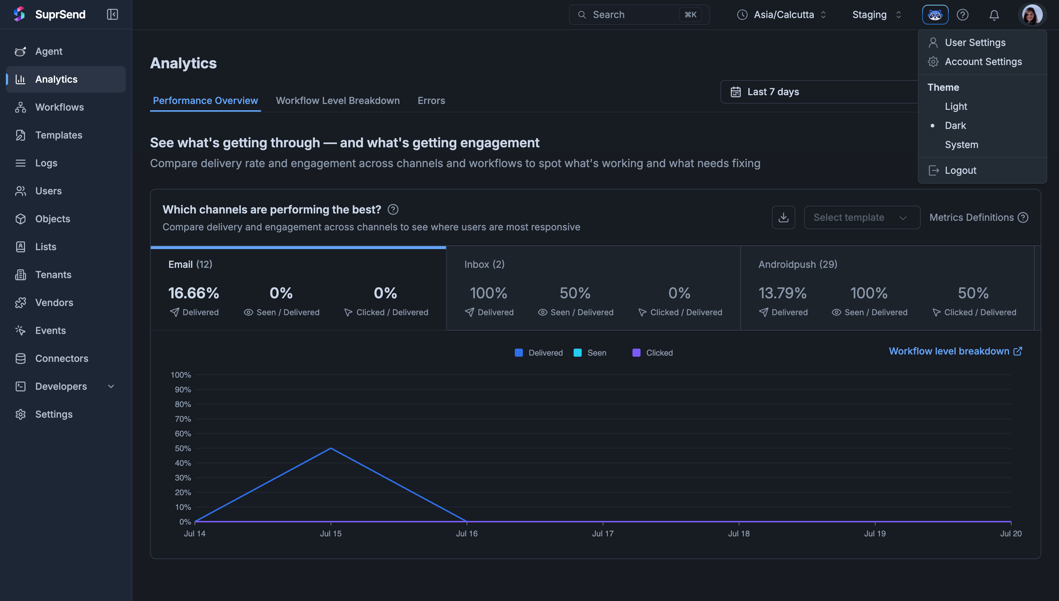Select the Email (12) channel card
The width and height of the screenshot is (1059, 601).
click(298, 288)
